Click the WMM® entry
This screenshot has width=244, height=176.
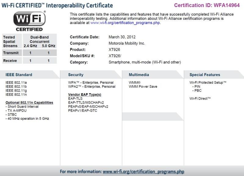point(135,82)
